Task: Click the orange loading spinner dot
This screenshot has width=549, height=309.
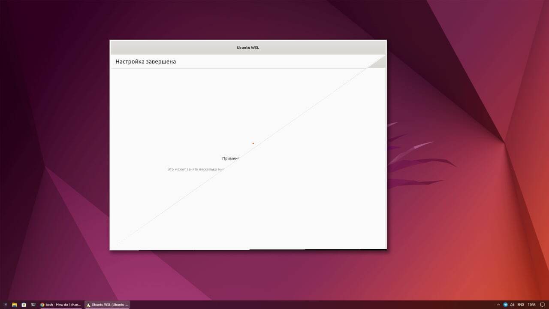Action: tap(253, 143)
